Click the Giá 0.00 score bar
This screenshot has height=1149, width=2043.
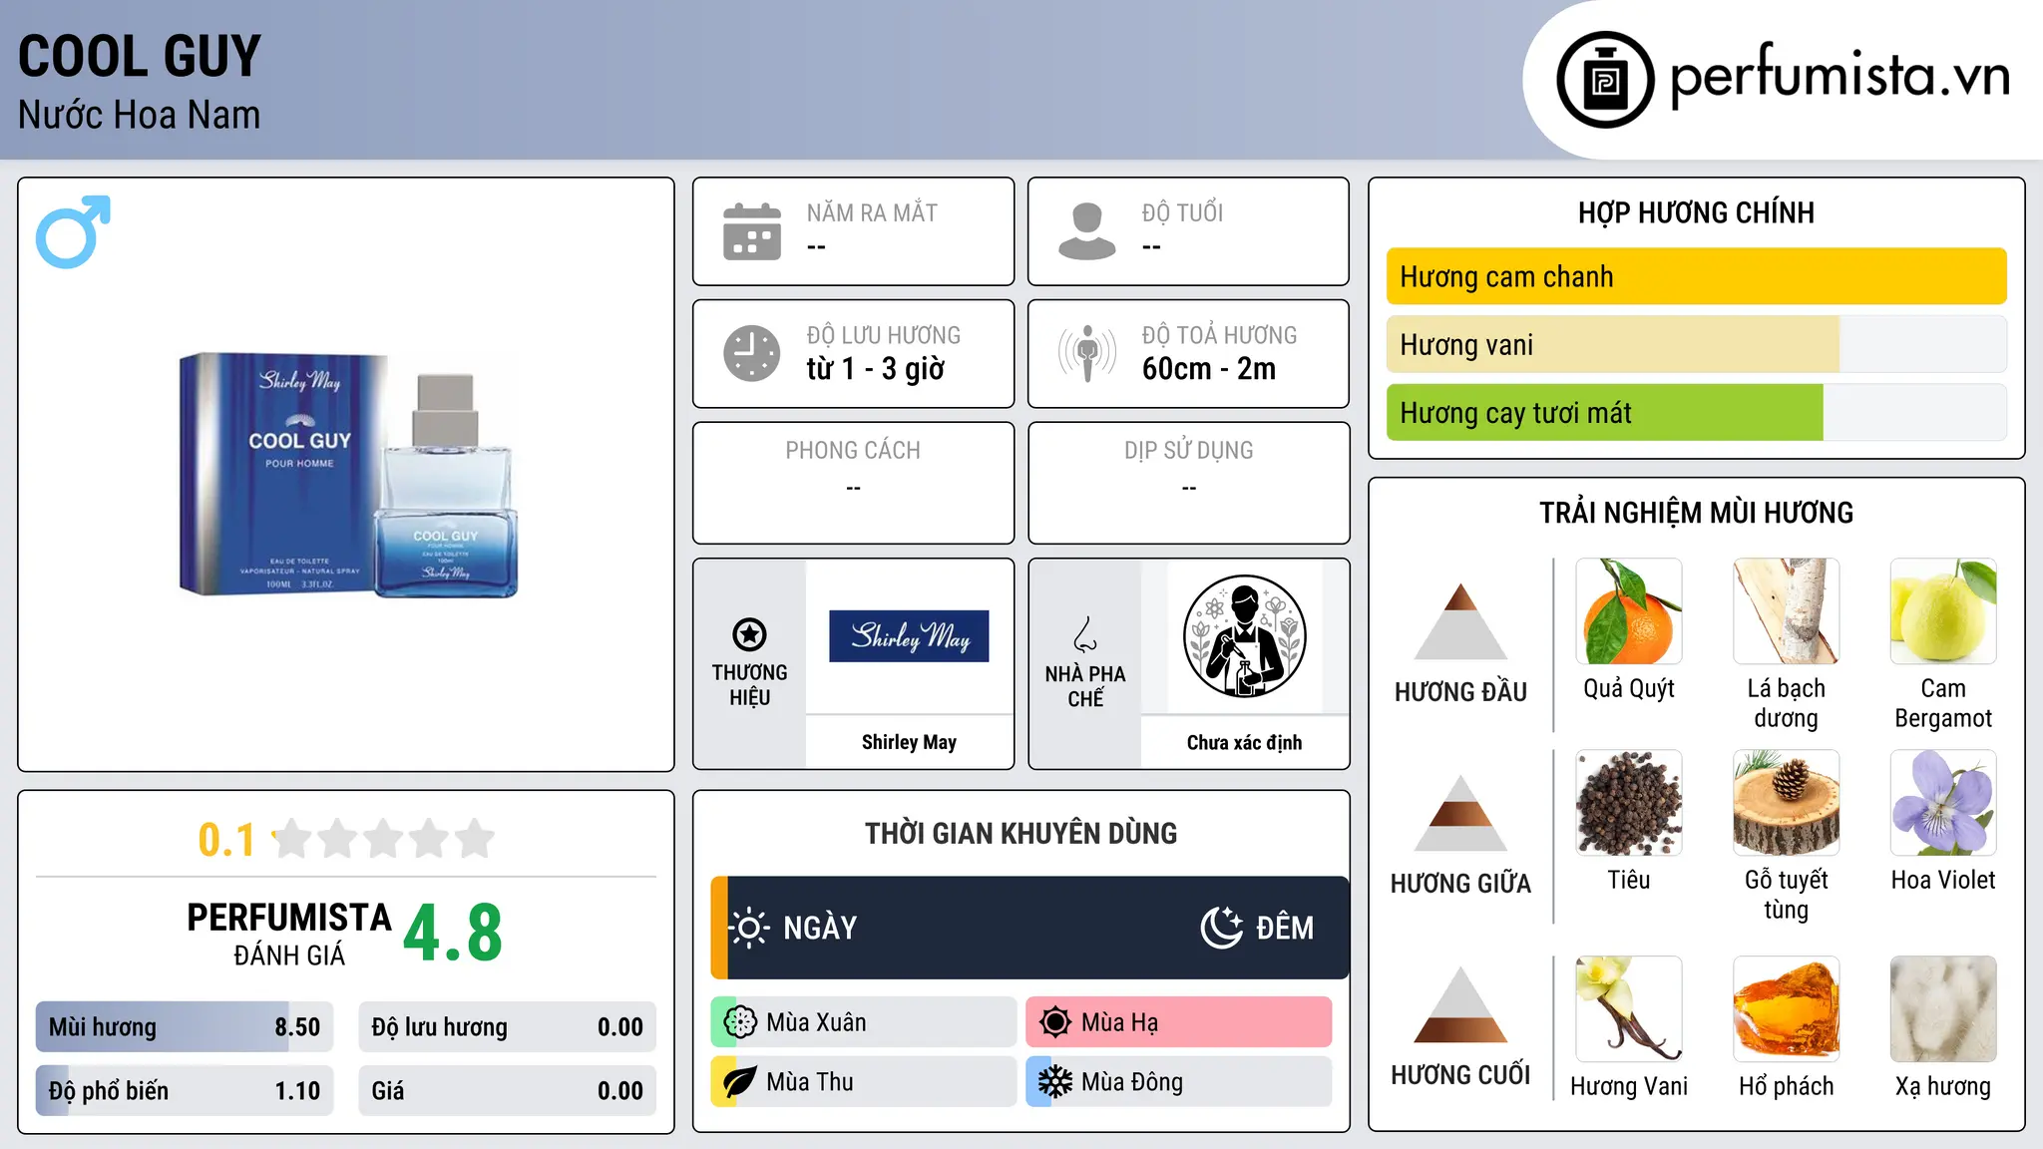[508, 1090]
